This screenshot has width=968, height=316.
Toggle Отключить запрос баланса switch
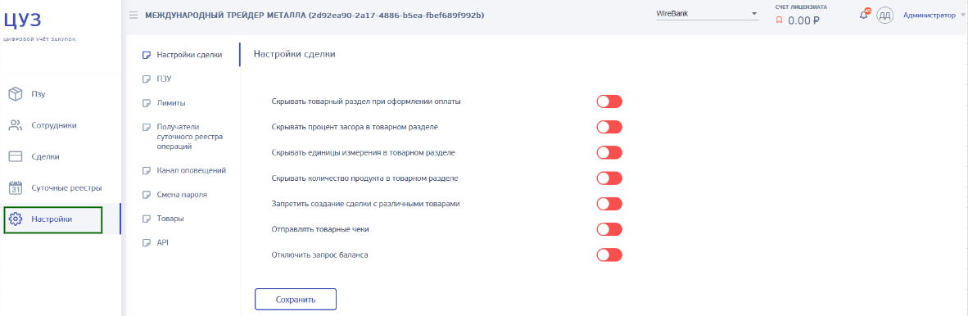point(608,255)
